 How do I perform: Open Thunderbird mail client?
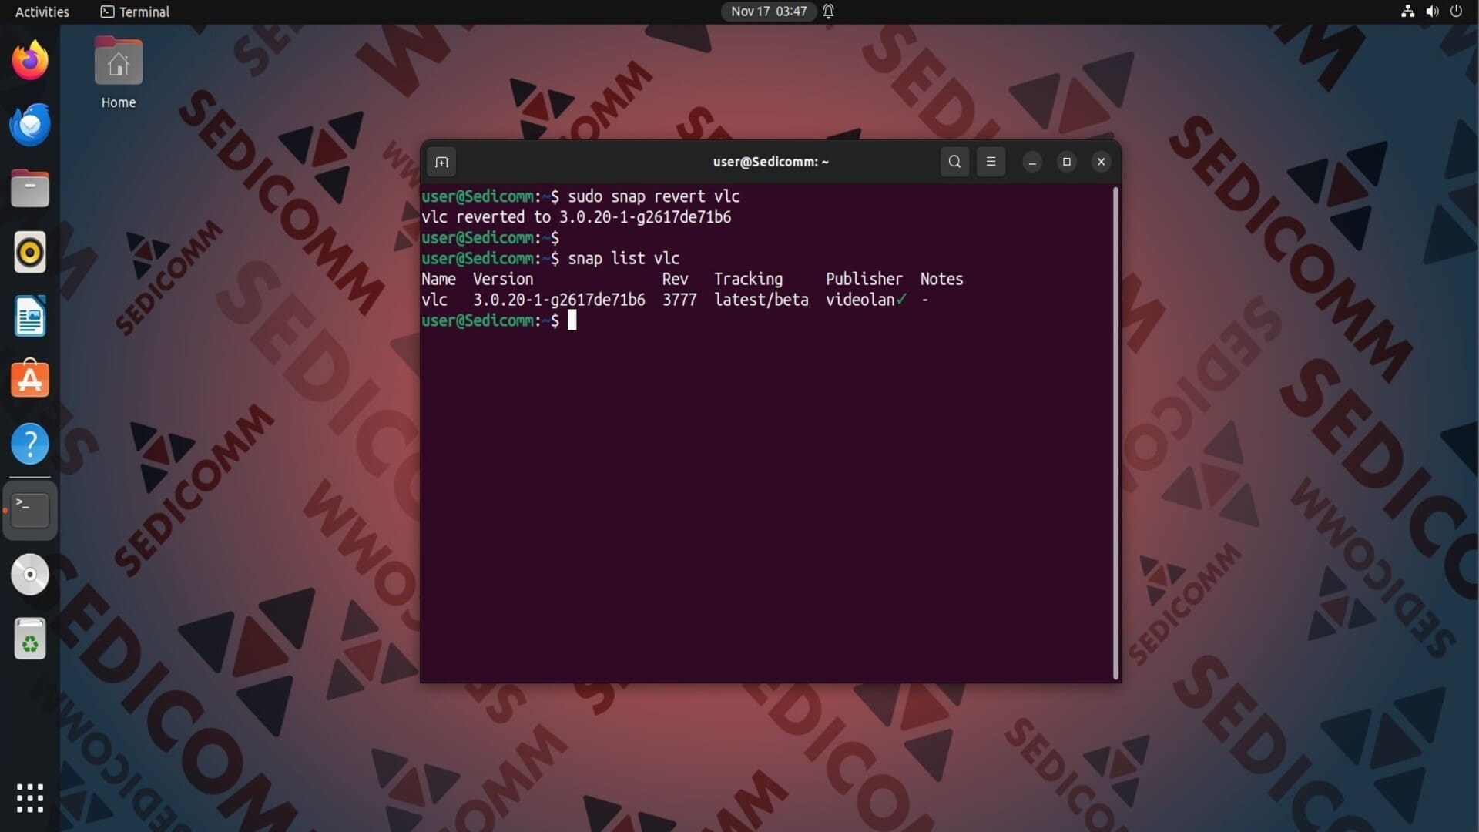point(30,125)
